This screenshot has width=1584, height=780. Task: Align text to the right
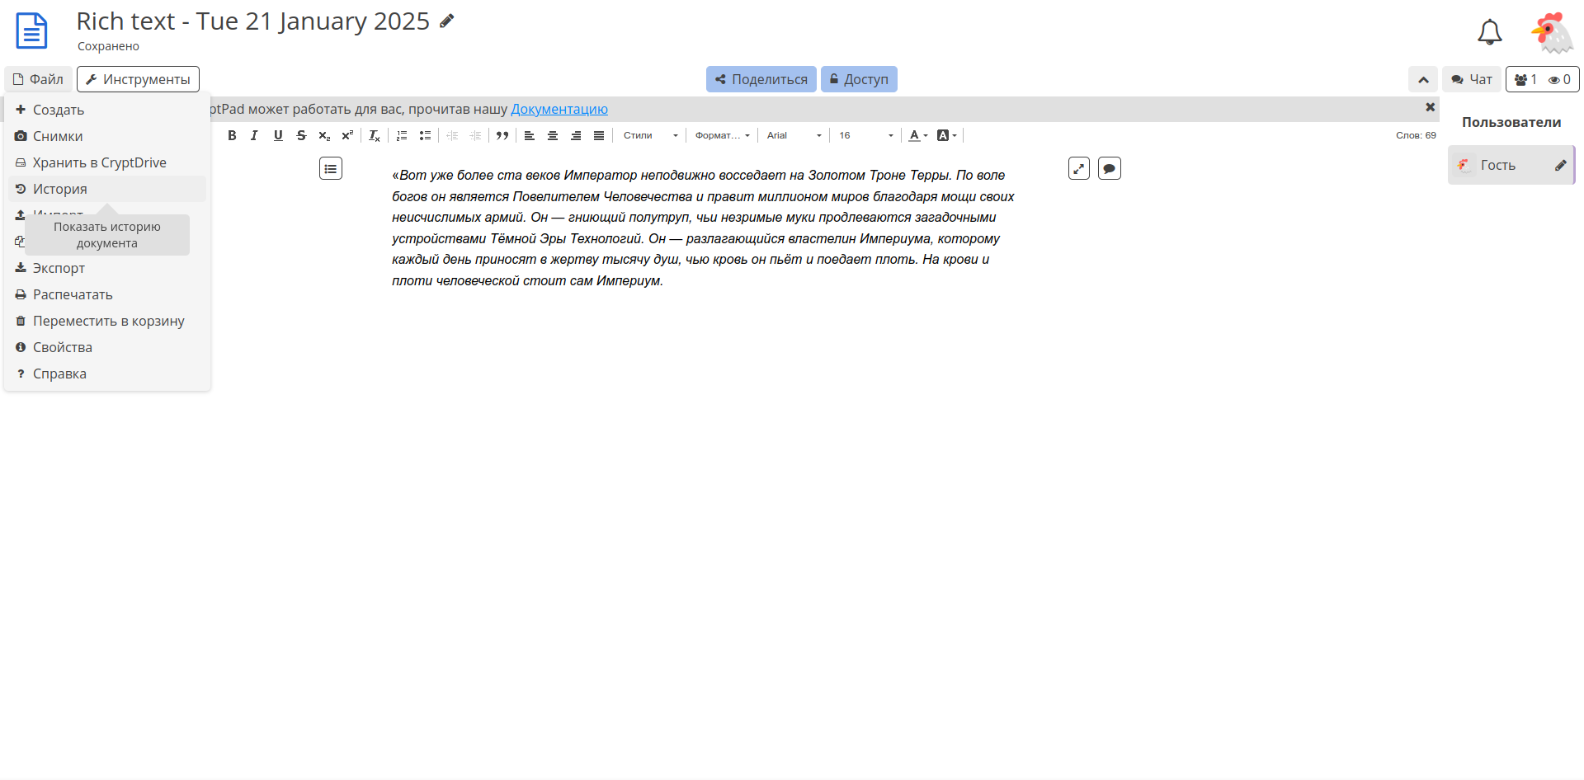point(576,135)
